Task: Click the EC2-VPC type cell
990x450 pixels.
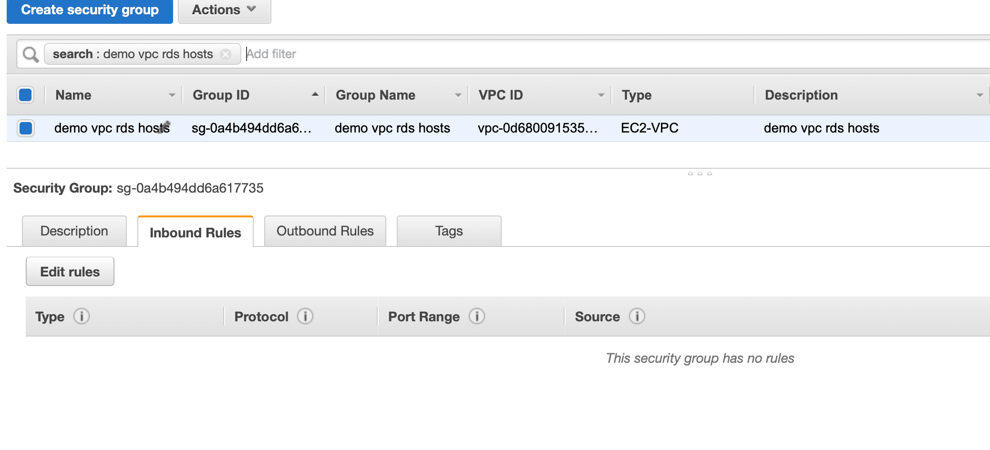Action: 650,128
